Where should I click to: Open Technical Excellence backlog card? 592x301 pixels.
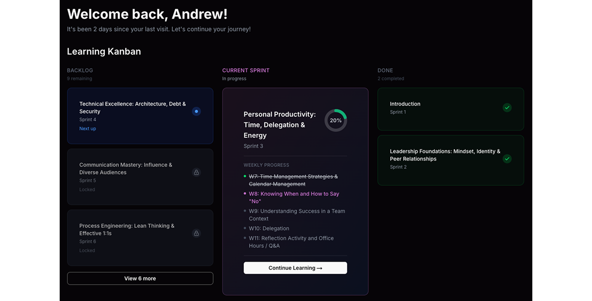tap(132, 107)
